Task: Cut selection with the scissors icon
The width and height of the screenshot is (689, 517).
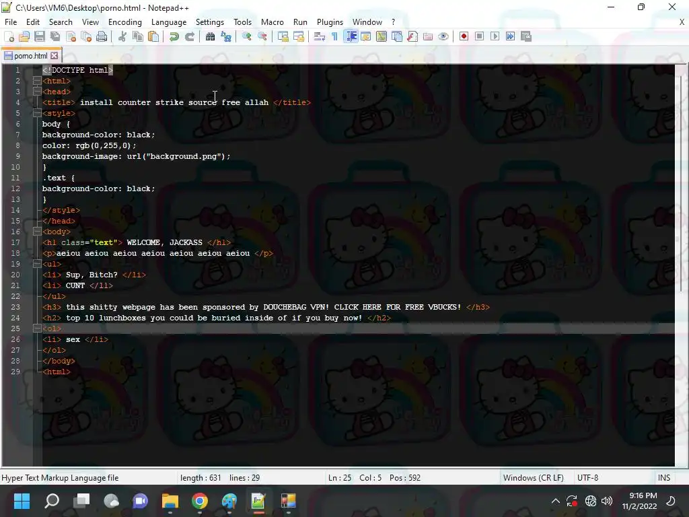Action: [x=122, y=36]
